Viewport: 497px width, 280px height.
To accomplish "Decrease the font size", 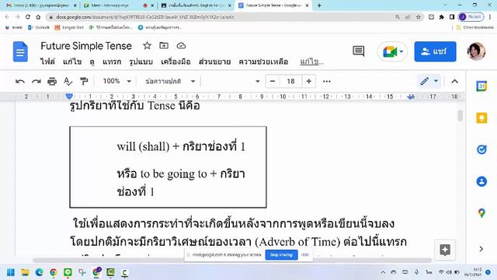I will [x=273, y=81].
